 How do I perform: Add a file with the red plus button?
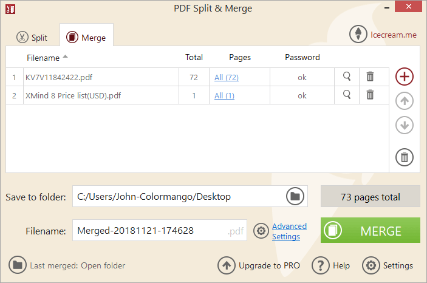point(405,77)
